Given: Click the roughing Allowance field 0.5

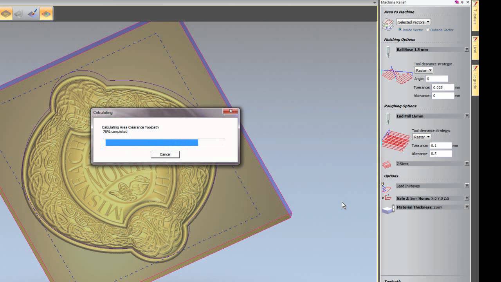Looking at the screenshot, I should pos(441,154).
